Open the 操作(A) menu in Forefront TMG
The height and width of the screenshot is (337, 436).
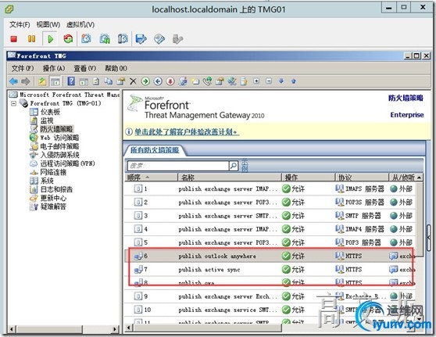point(54,68)
